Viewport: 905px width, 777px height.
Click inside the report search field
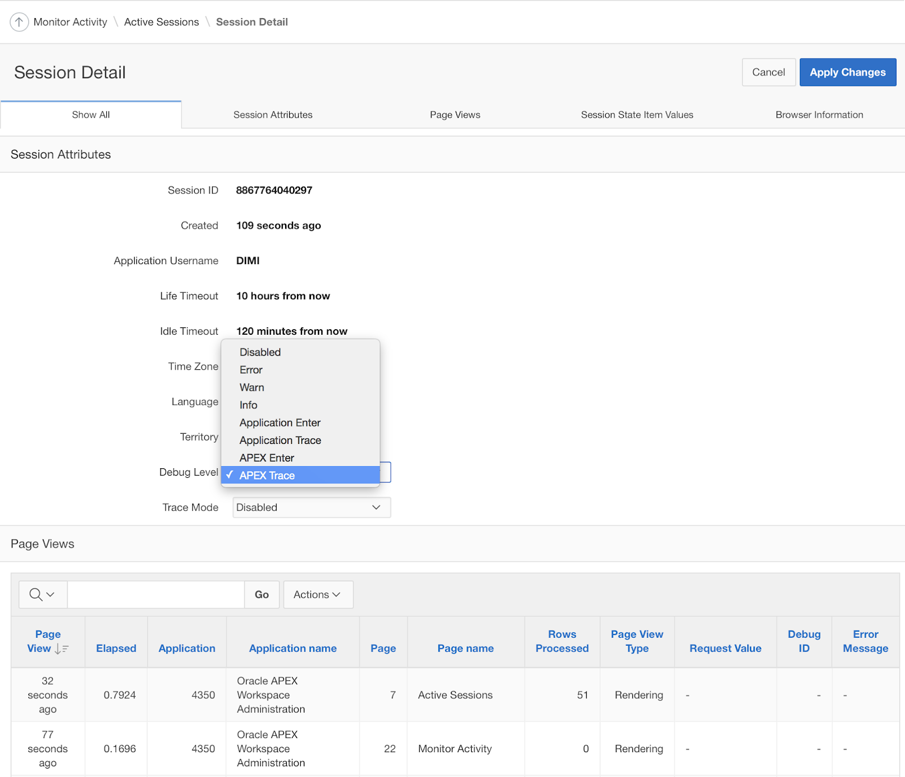pyautogui.click(x=156, y=594)
